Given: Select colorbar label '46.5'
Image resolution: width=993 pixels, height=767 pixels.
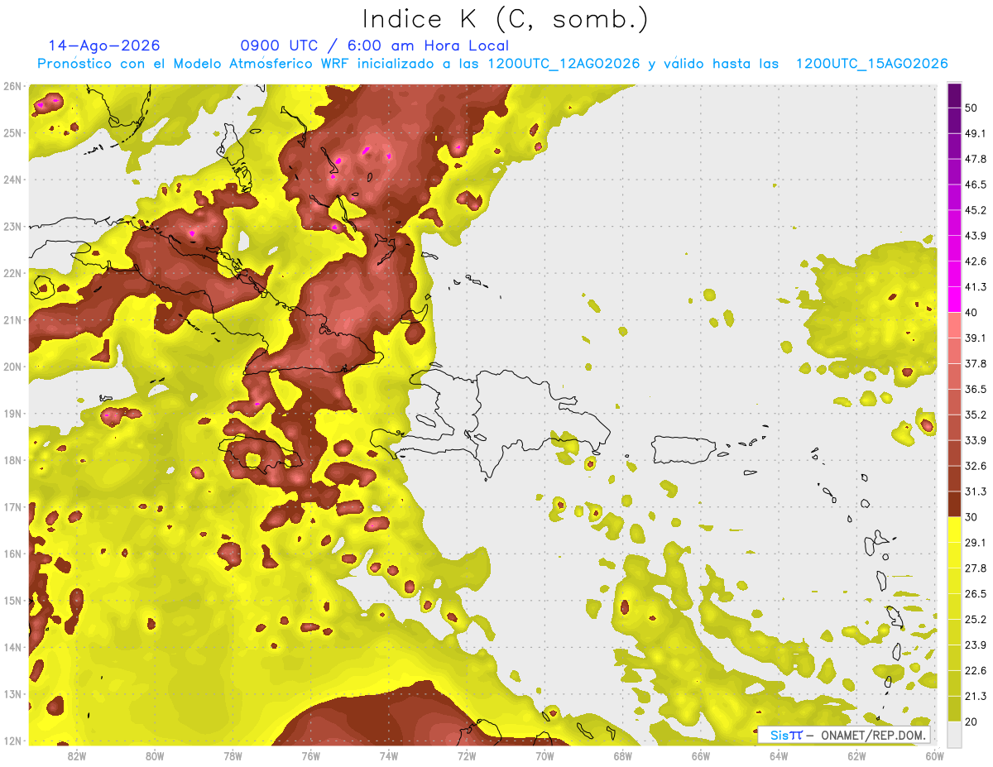Looking at the screenshot, I should click(976, 185).
